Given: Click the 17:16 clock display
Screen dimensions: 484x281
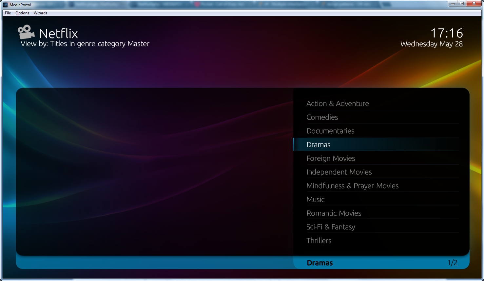Looking at the screenshot, I should click(447, 33).
